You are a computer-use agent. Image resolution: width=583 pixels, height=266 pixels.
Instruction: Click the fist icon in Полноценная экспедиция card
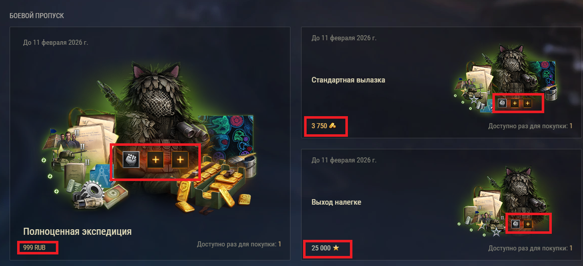pos(131,159)
